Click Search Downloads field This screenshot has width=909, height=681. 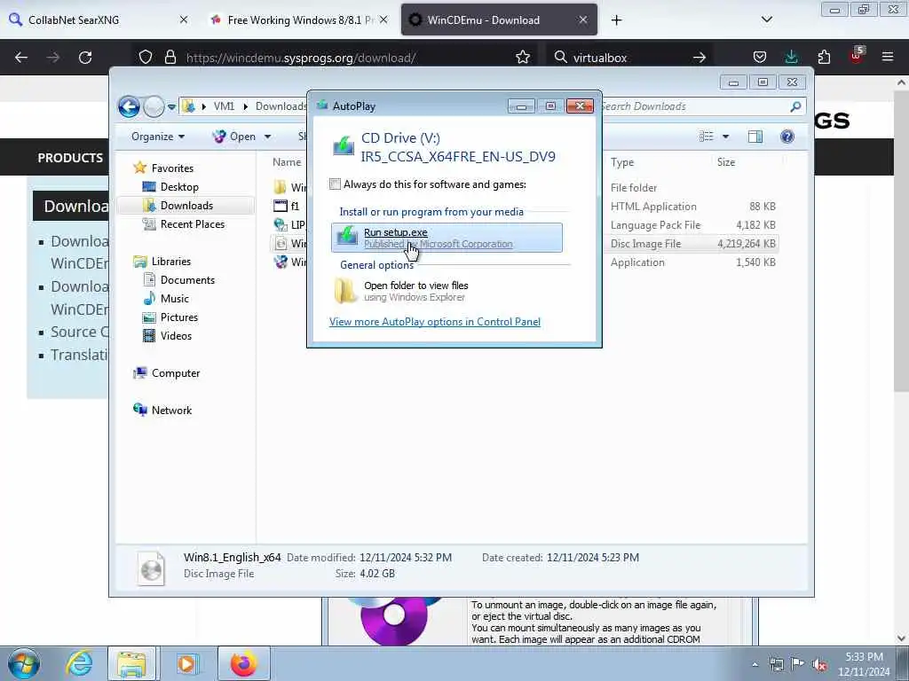pyautogui.click(x=701, y=106)
